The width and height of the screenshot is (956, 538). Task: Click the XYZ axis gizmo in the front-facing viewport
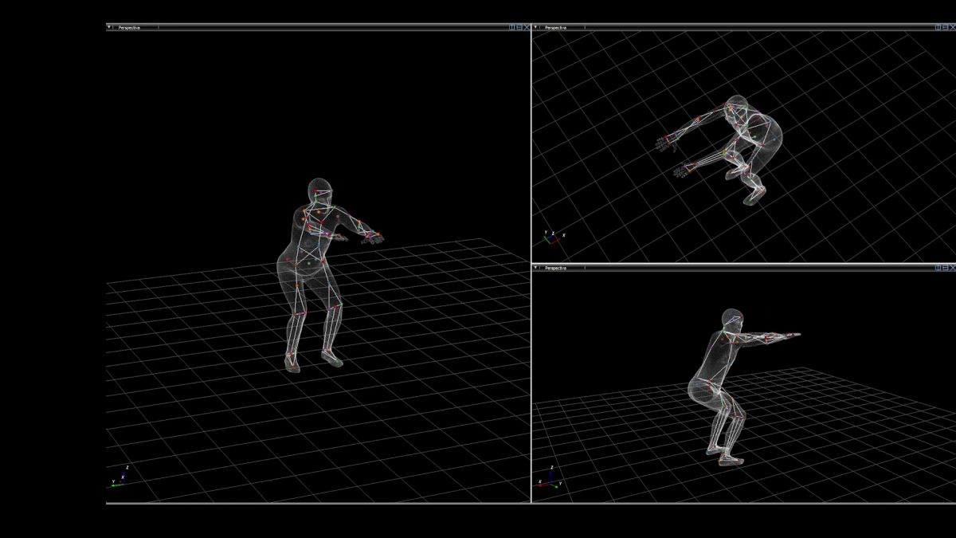click(119, 477)
